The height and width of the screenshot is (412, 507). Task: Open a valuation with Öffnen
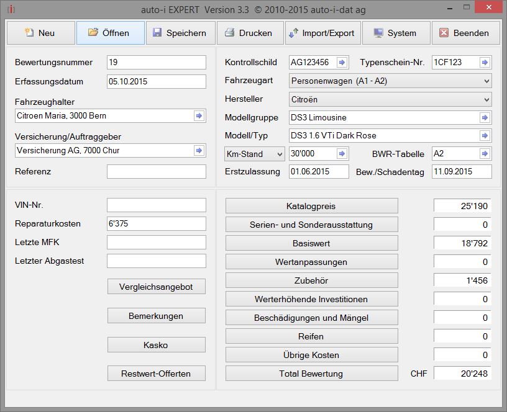110,33
